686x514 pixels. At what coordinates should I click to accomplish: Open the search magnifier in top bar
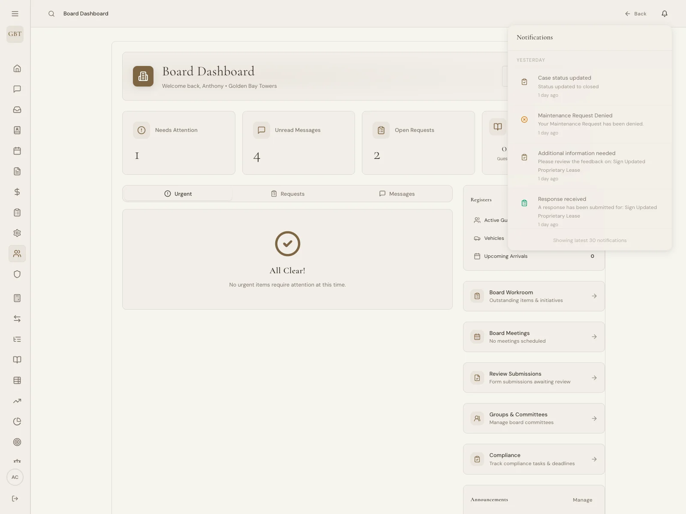[51, 13]
